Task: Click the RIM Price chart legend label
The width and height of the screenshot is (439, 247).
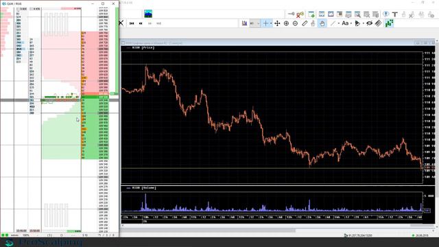Action: [x=143, y=48]
